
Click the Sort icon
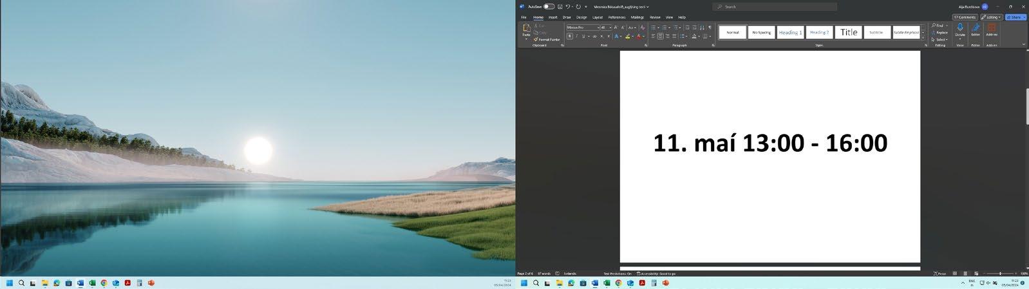[702, 28]
